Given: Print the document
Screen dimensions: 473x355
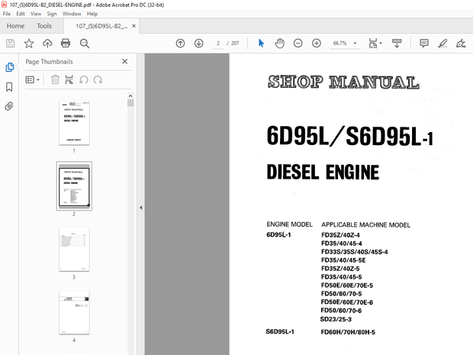Looking at the screenshot, I should (x=66, y=44).
